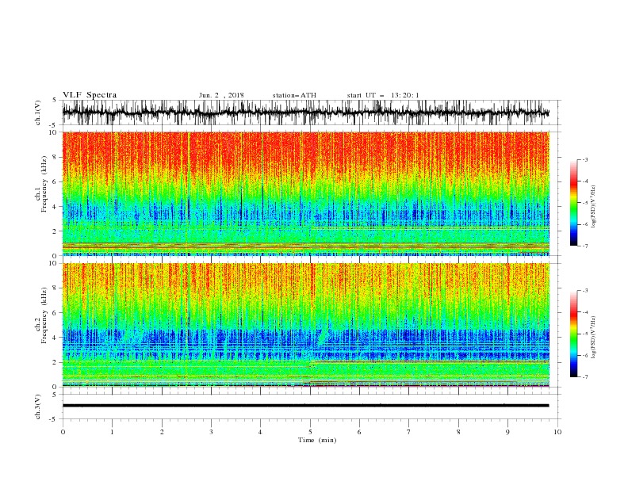Image resolution: width=628 pixels, height=485 pixels.
Task: Click tick label "3" on the Time axis
Action: tap(211, 432)
